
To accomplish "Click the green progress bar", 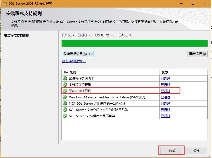I will click(134, 43).
